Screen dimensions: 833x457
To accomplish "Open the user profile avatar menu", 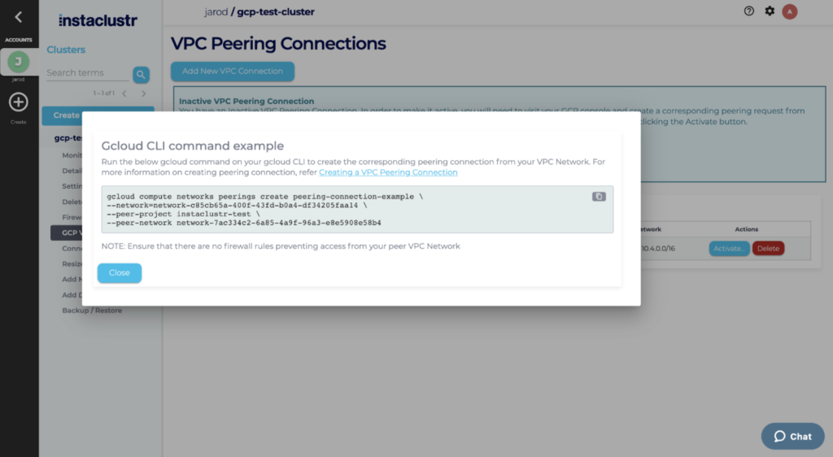I will (790, 11).
